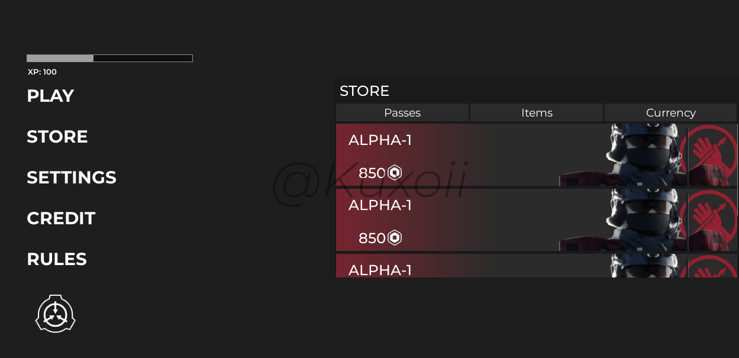Open the STORE menu entry
Viewport: 739px width, 358px height.
tap(57, 137)
